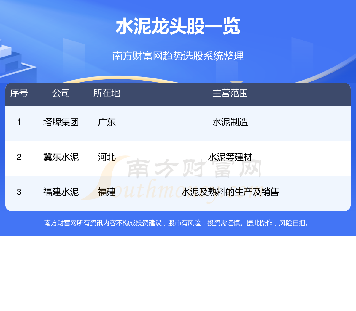Click the 公司 column header
Viewport: 356px width, 311px height.
(x=61, y=93)
